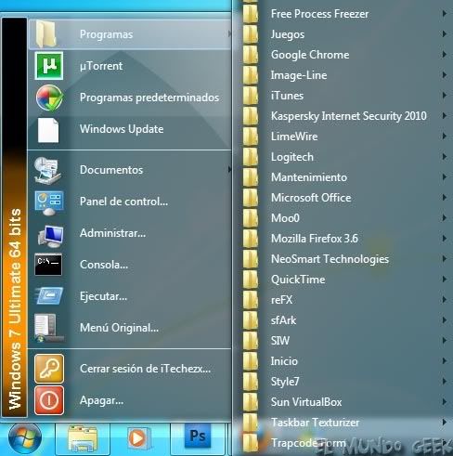Click the Cerrar sesión key icon
453x456 pixels.
[x=49, y=369]
